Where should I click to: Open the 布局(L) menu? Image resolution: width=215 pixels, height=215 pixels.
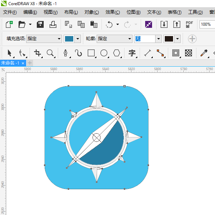click(x=71, y=12)
